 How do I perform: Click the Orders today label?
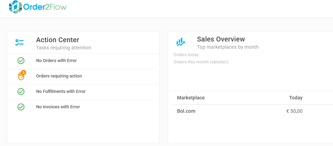click(x=187, y=55)
